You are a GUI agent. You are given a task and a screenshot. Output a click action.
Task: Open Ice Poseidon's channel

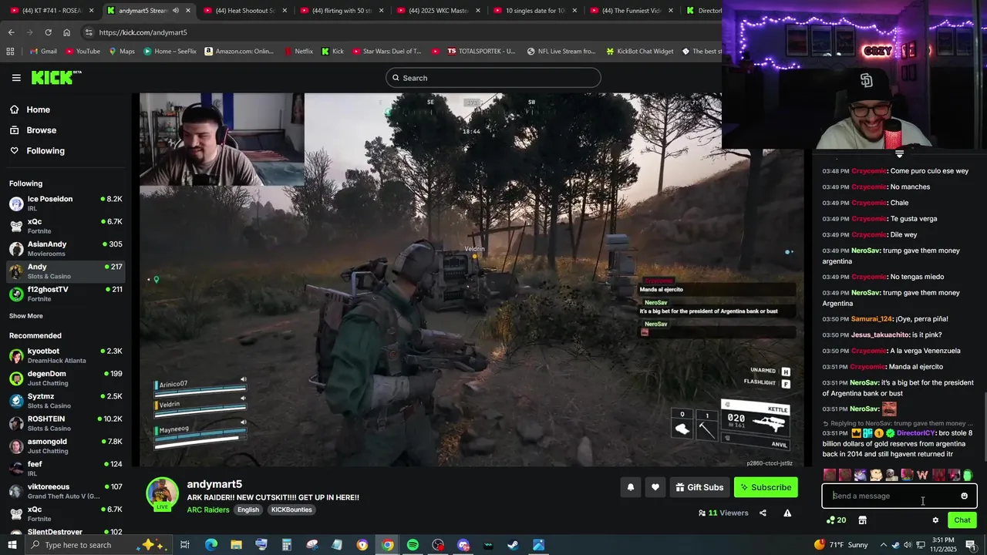[66, 203]
